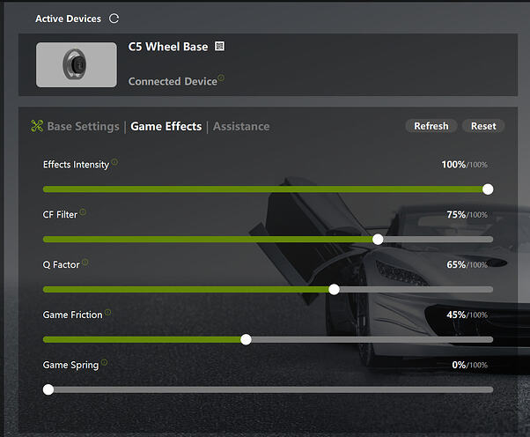The width and height of the screenshot is (530, 437).
Task: Click the info icon beside Connected Device
Action: [221, 78]
